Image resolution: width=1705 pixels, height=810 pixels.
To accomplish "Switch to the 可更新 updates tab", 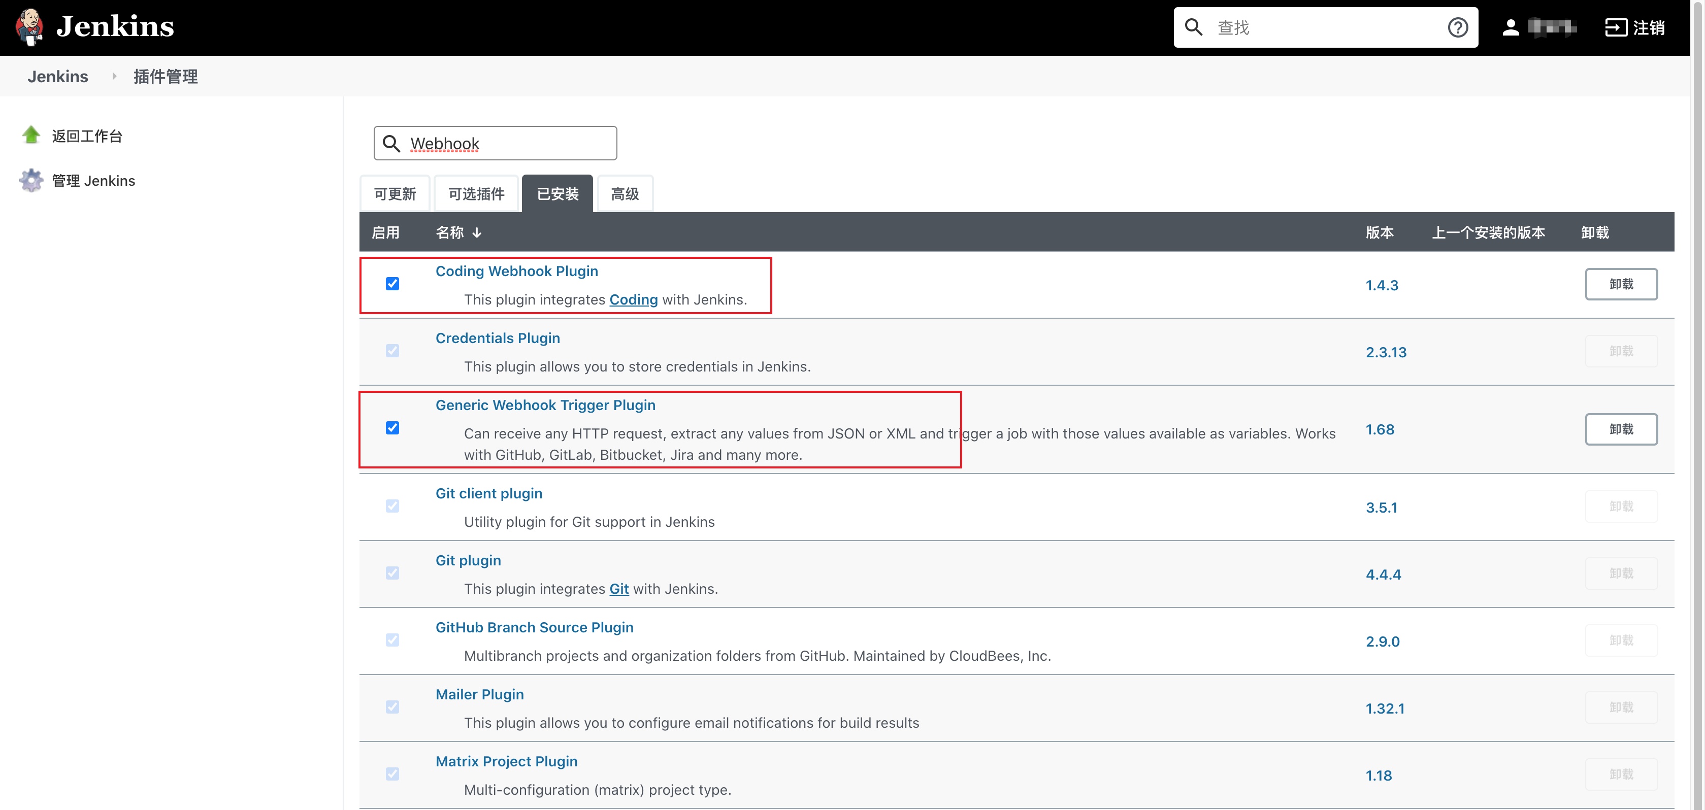I will pos(395,194).
